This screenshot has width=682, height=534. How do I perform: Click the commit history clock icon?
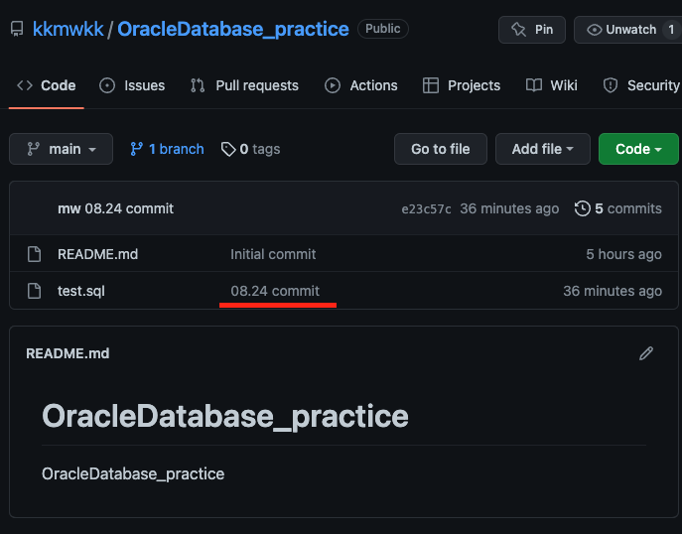[x=583, y=208]
